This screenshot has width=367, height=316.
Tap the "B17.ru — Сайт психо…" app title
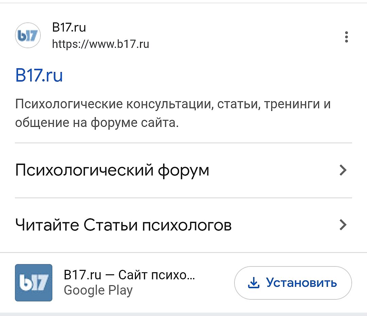[x=129, y=275]
